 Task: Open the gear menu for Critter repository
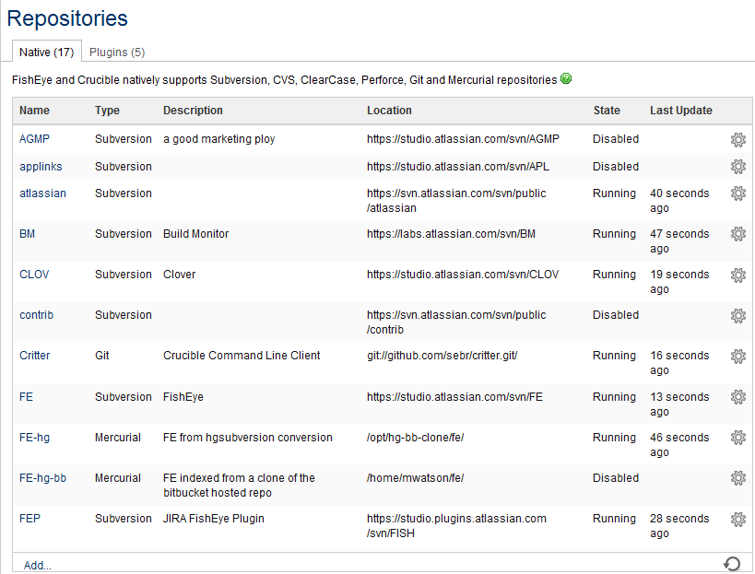pos(738,356)
